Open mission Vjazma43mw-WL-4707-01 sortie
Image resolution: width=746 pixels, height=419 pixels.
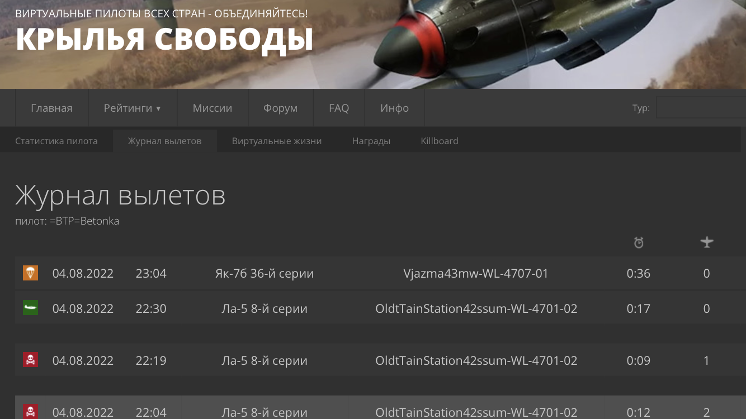pyautogui.click(x=476, y=273)
